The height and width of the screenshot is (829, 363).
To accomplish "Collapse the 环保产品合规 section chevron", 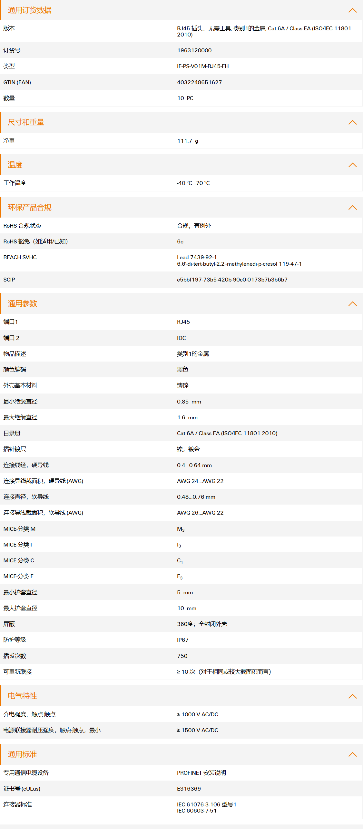I will [x=352, y=208].
